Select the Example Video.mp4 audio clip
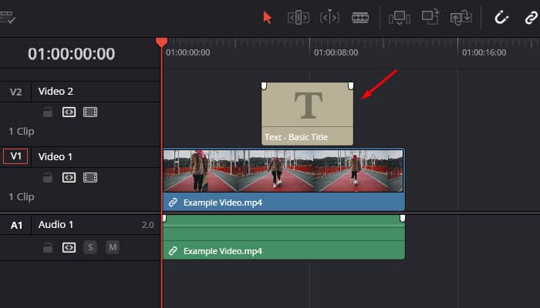Viewport: 540px width, 308px height. [x=284, y=237]
